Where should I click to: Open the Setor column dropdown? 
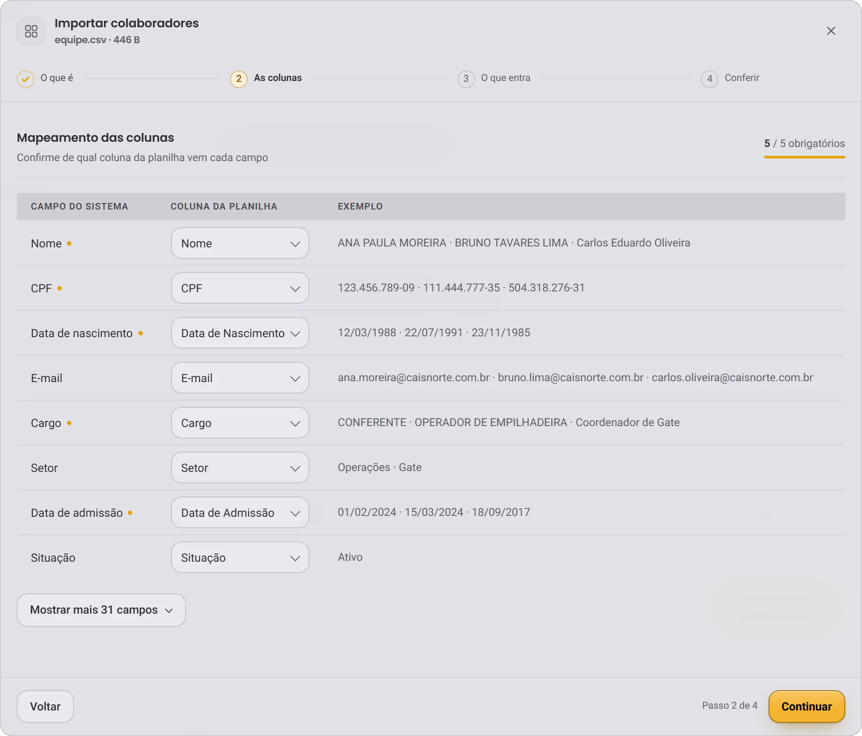pyautogui.click(x=240, y=468)
